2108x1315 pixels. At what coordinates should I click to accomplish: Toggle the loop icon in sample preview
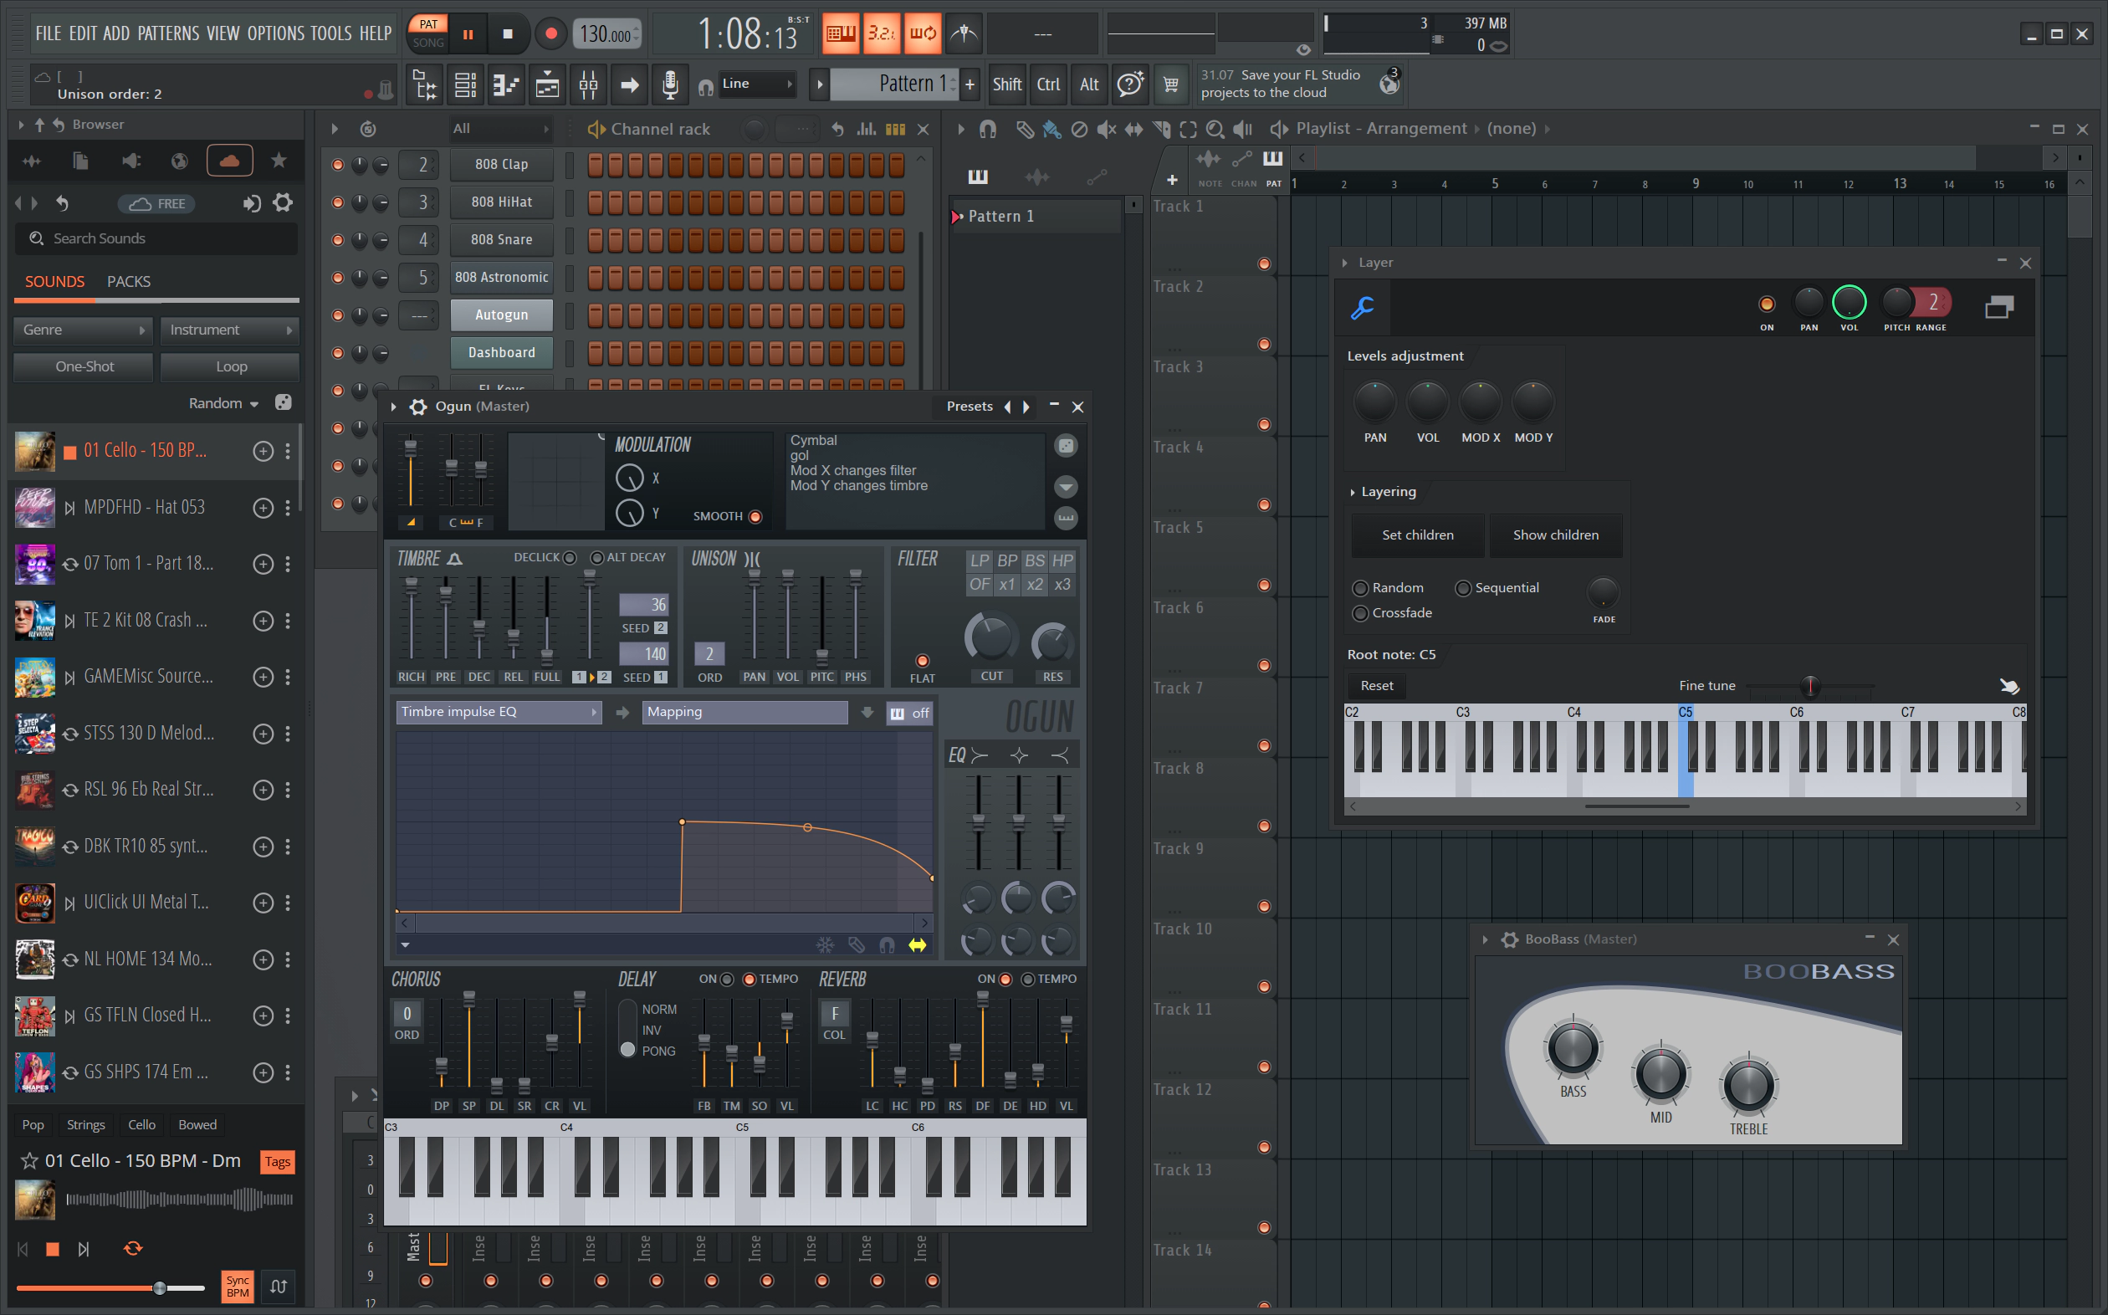(132, 1249)
